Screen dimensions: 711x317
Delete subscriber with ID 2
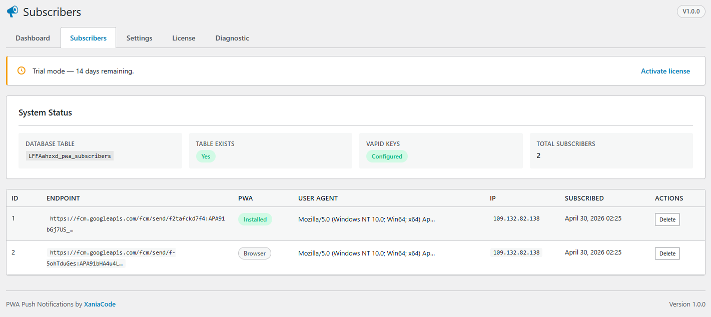[667, 253]
